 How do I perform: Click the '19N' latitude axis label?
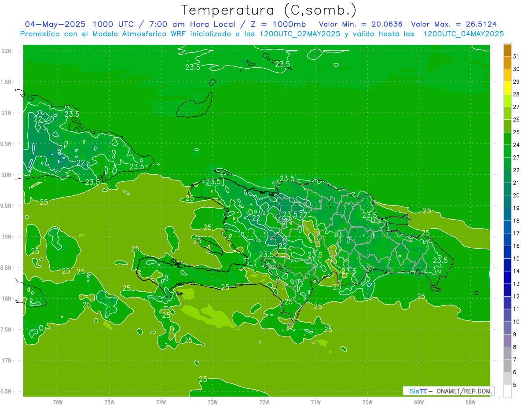[7, 237]
